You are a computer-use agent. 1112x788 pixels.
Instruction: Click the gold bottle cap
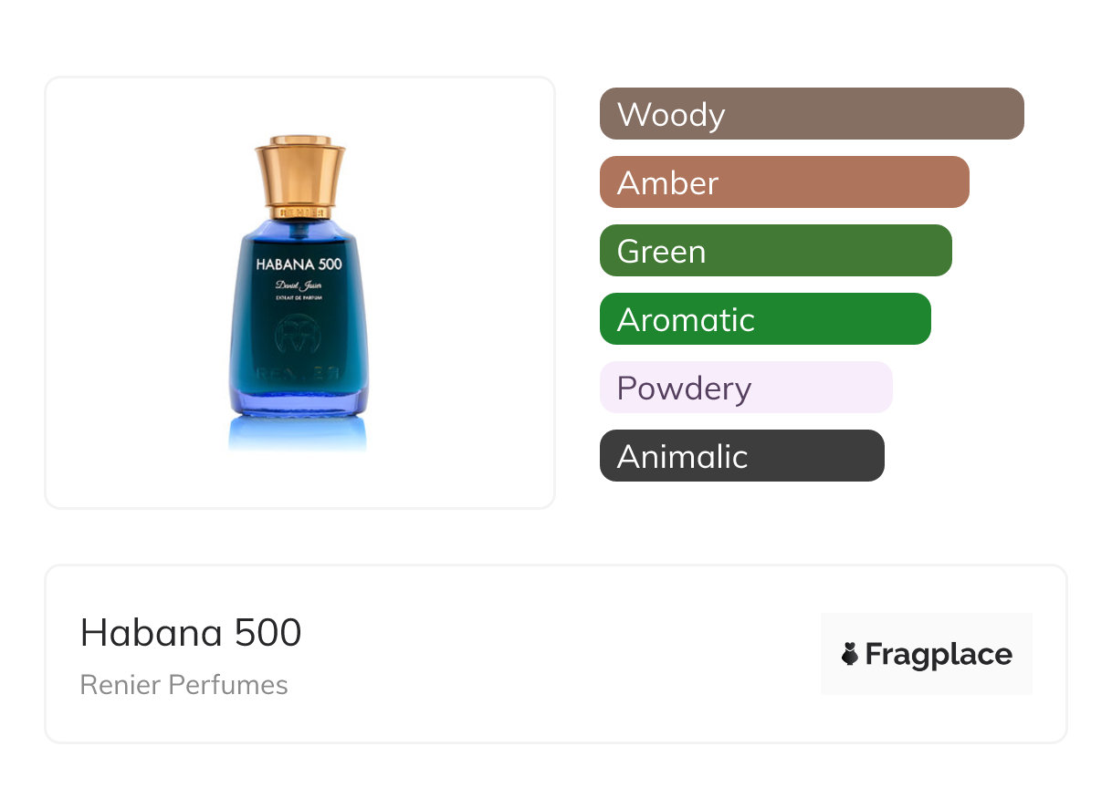tap(299, 171)
